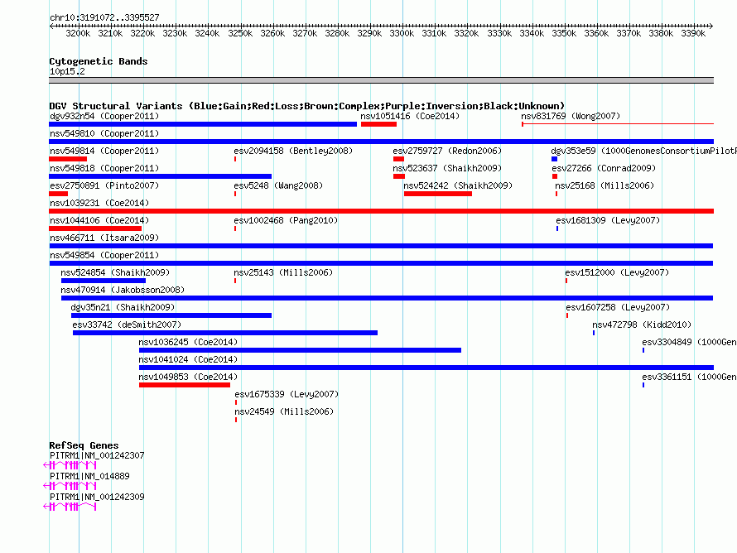737x553 pixels.
Task: Open esv27266 (Conrad2009) variant
Action: coord(604,168)
